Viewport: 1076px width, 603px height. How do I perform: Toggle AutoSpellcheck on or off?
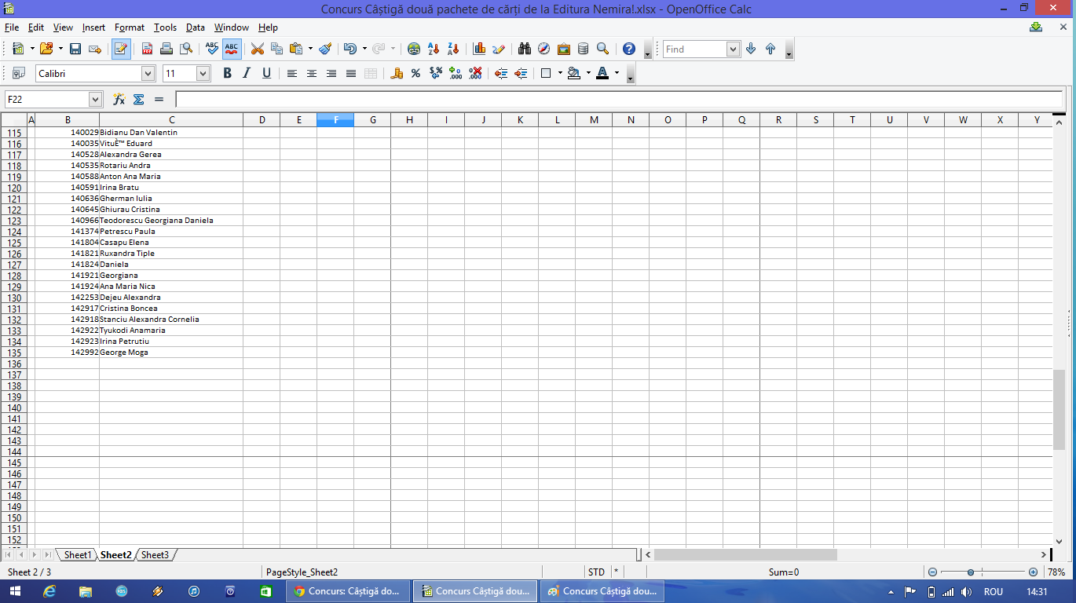click(x=232, y=49)
